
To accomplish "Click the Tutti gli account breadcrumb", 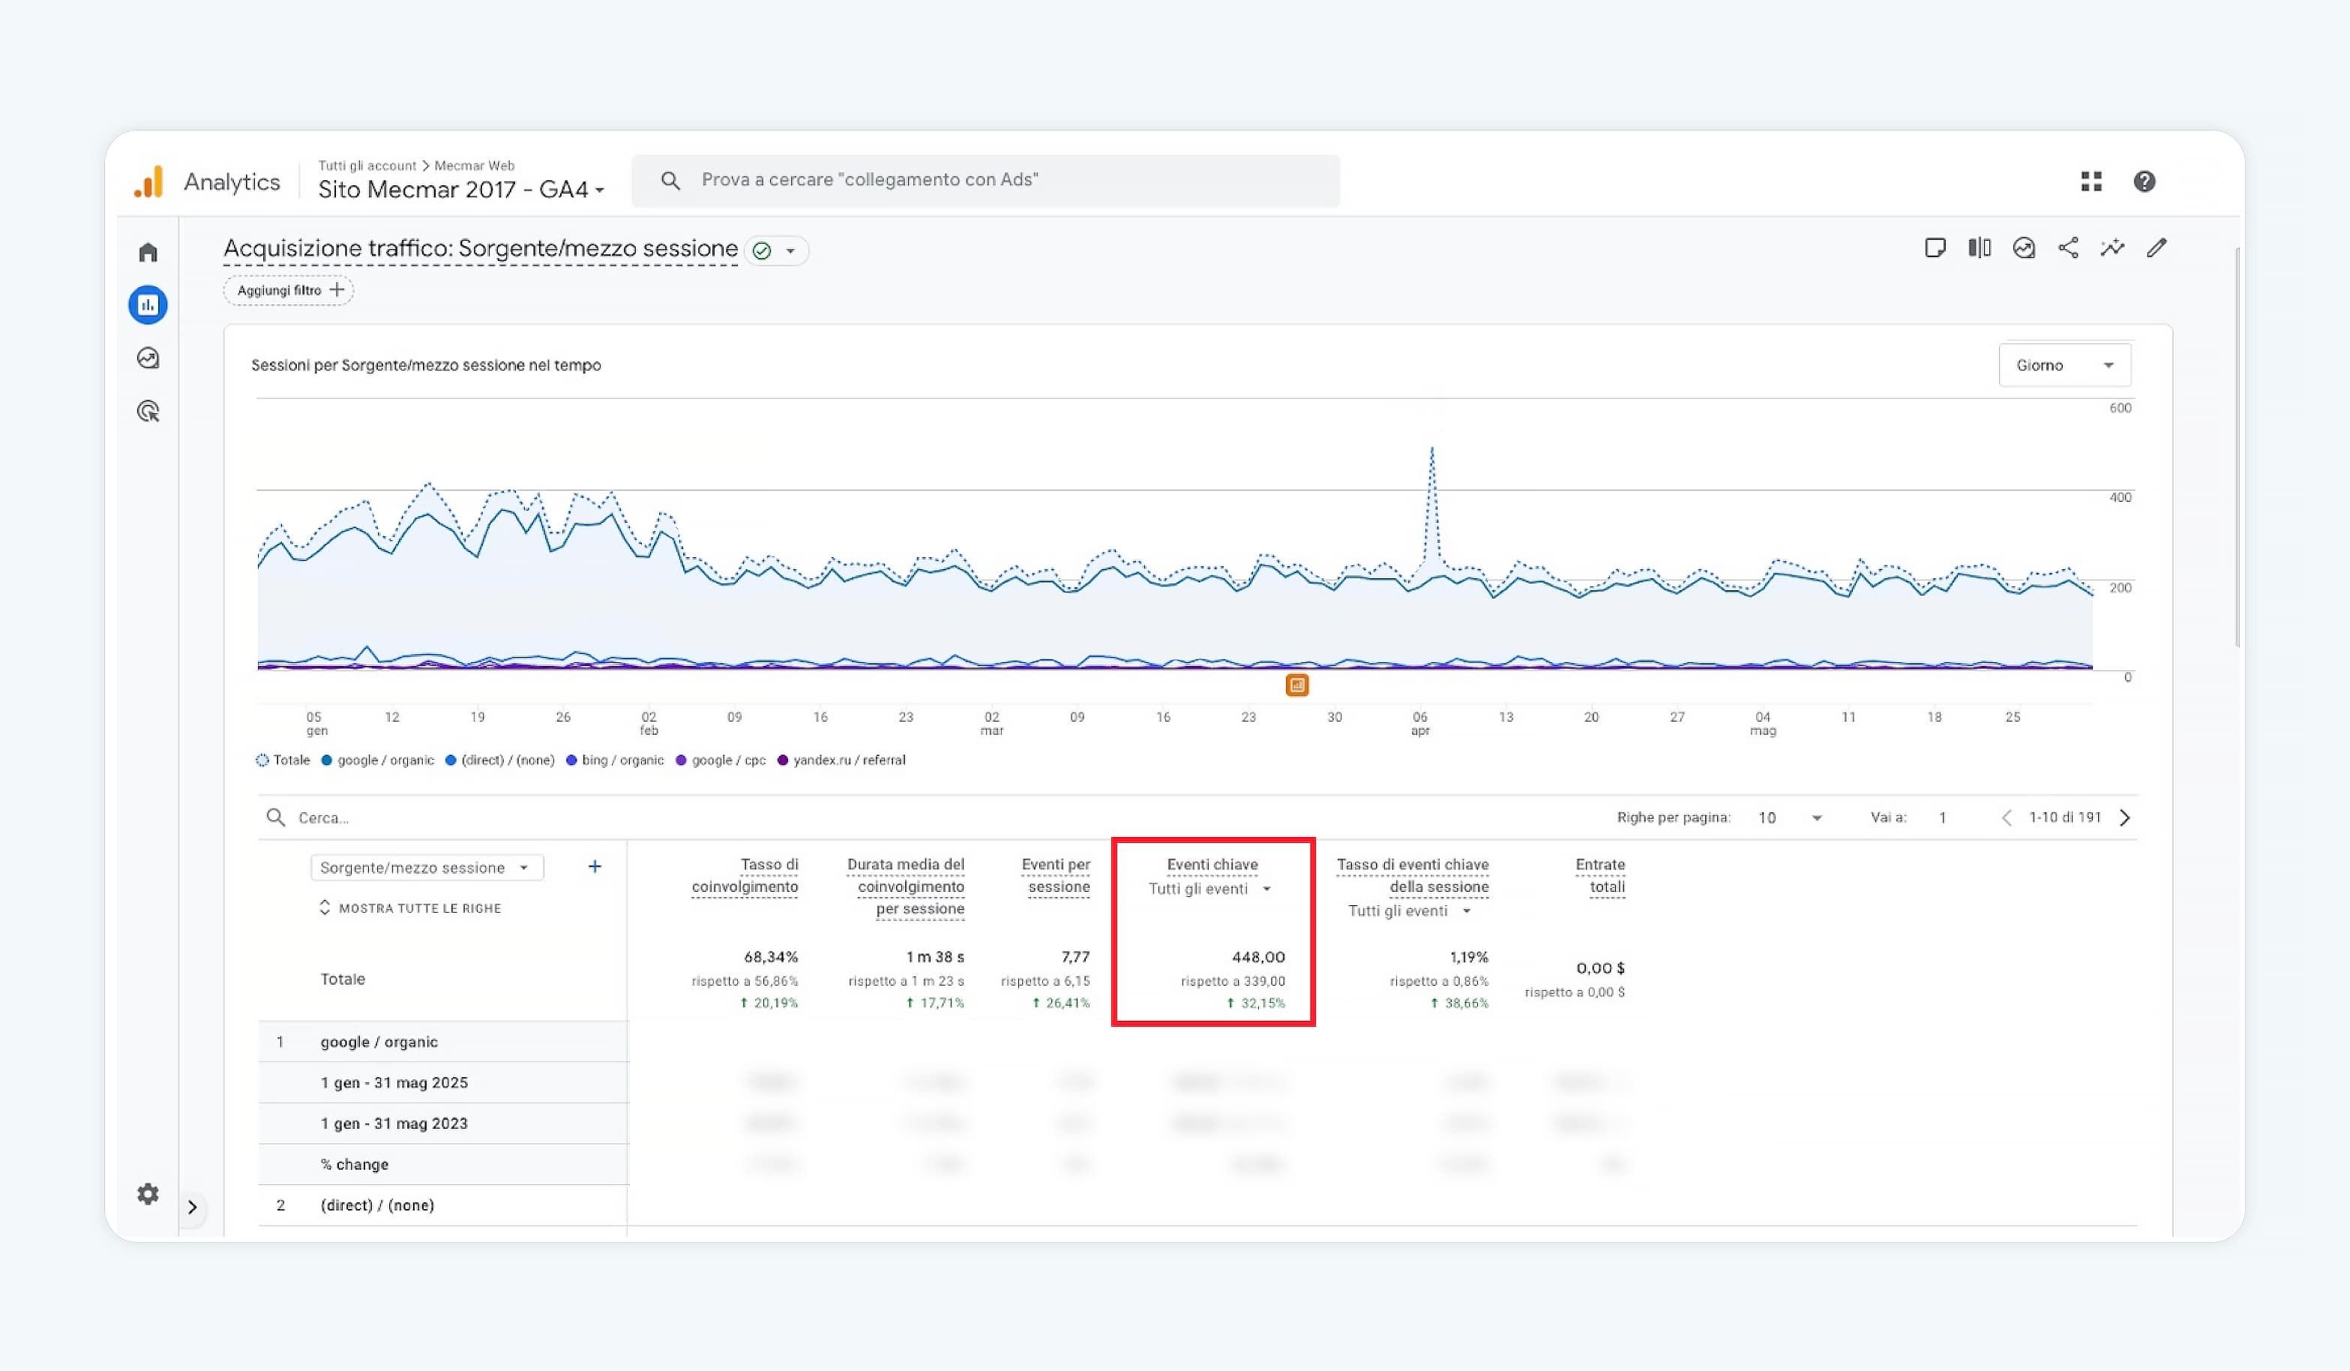I will point(367,165).
